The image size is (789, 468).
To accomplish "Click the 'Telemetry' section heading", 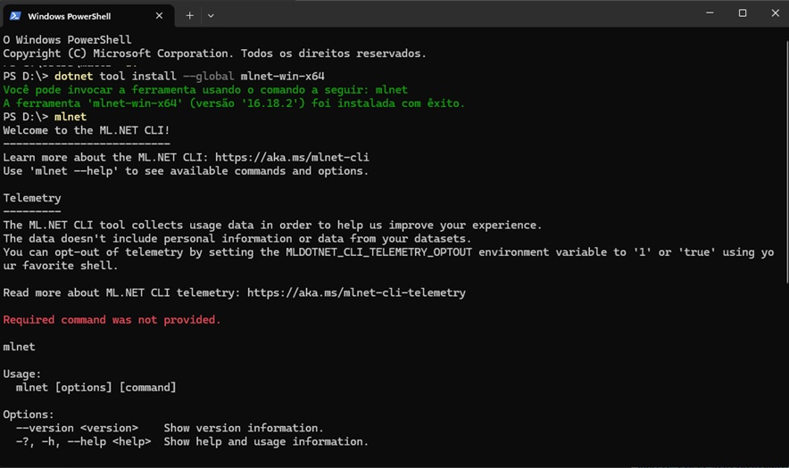I will point(32,198).
